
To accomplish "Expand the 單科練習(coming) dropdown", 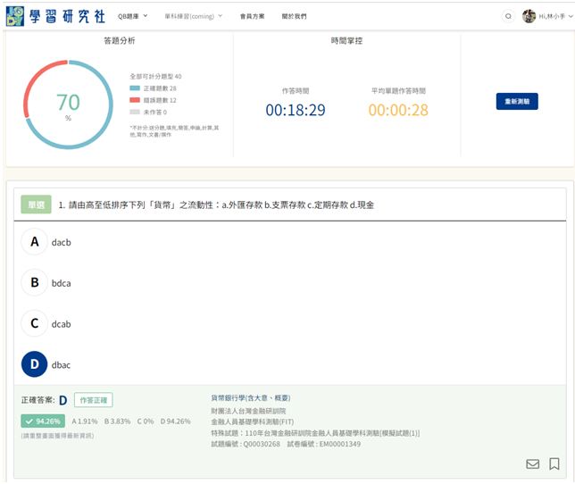I will click(x=194, y=16).
